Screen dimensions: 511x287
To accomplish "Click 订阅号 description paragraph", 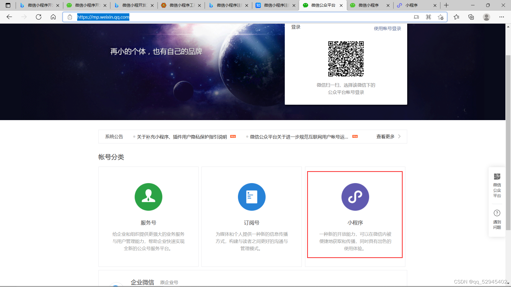I will [252, 241].
